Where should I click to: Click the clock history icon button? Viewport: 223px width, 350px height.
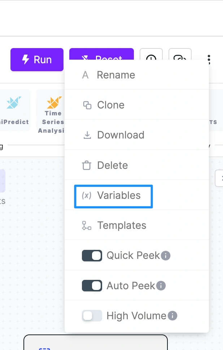tap(151, 54)
